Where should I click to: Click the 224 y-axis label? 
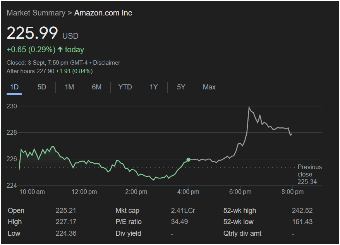tap(12, 186)
